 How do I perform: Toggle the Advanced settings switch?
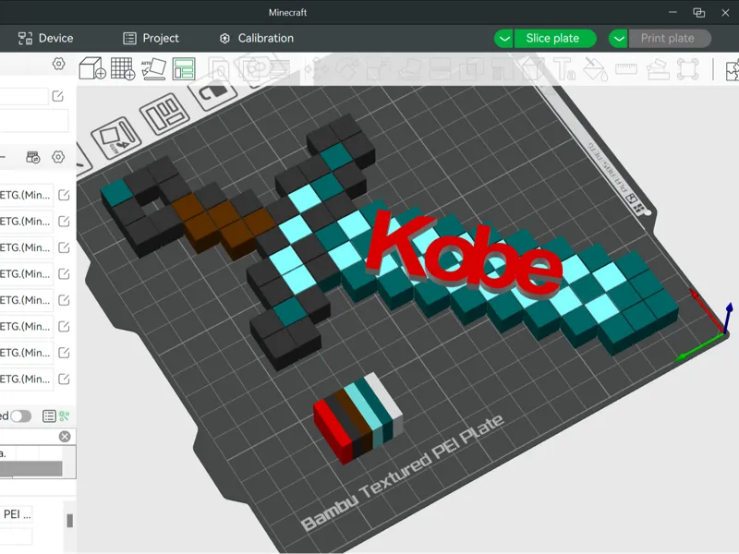coord(20,416)
